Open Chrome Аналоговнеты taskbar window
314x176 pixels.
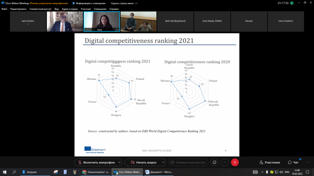(x=96, y=172)
